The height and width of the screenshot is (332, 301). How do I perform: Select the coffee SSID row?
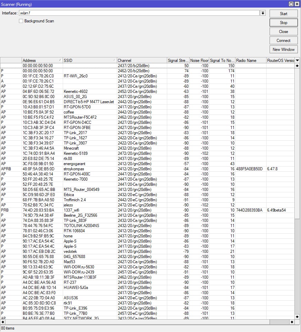click(x=147, y=112)
